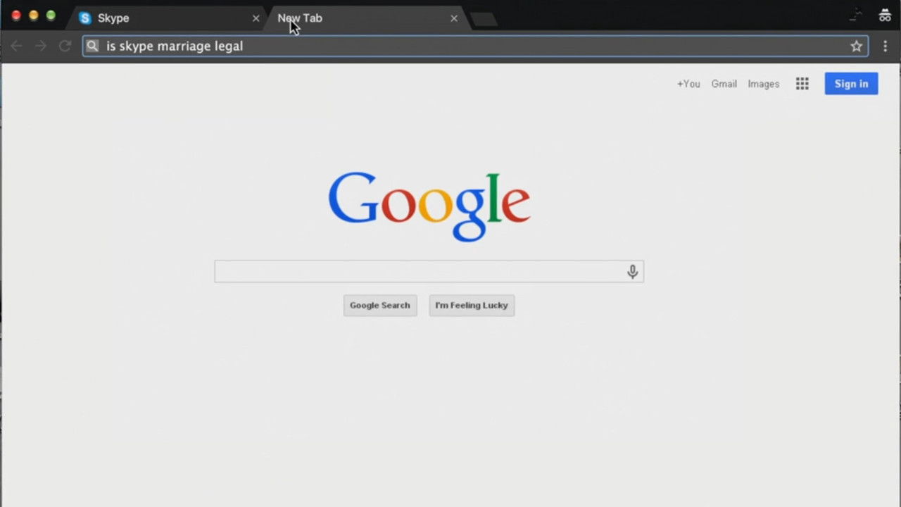The width and height of the screenshot is (901, 507).
Task: Click the Sign in button
Action: 850,83
